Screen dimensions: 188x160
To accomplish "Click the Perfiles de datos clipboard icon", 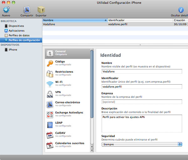I will click(x=6, y=36).
